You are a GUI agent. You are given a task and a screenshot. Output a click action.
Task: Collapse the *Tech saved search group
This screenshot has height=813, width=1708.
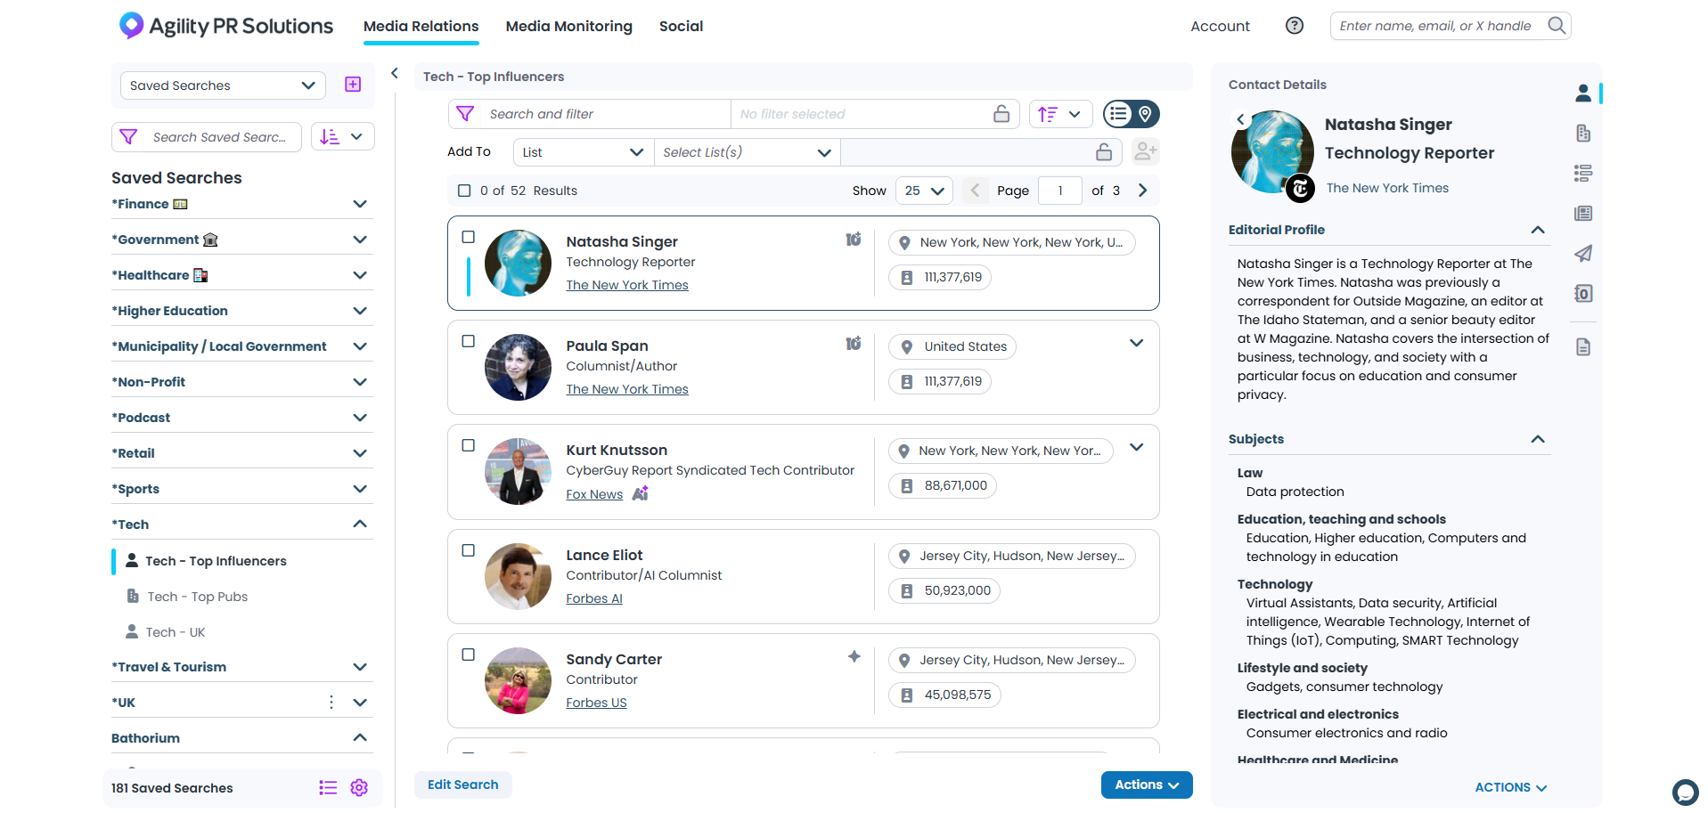click(x=360, y=524)
